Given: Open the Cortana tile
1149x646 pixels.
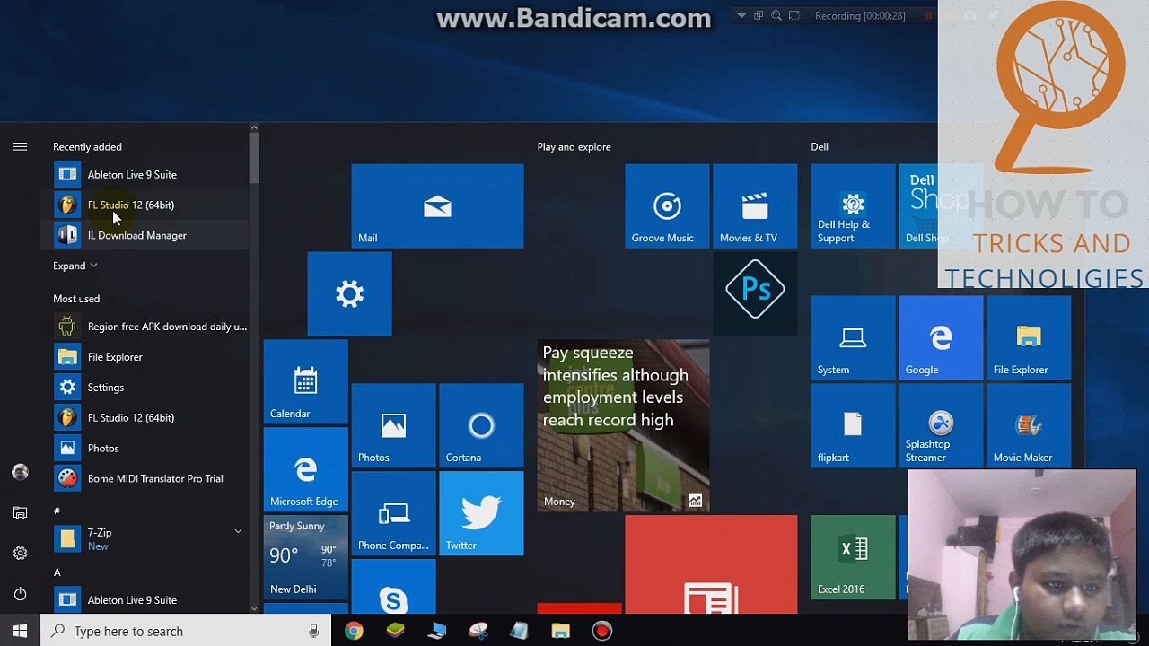Looking at the screenshot, I should pyautogui.click(x=481, y=425).
